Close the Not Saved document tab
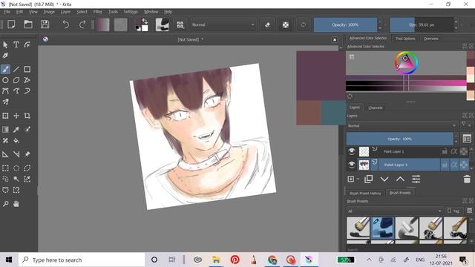Screen dimensions: 475x267 (335, 39)
